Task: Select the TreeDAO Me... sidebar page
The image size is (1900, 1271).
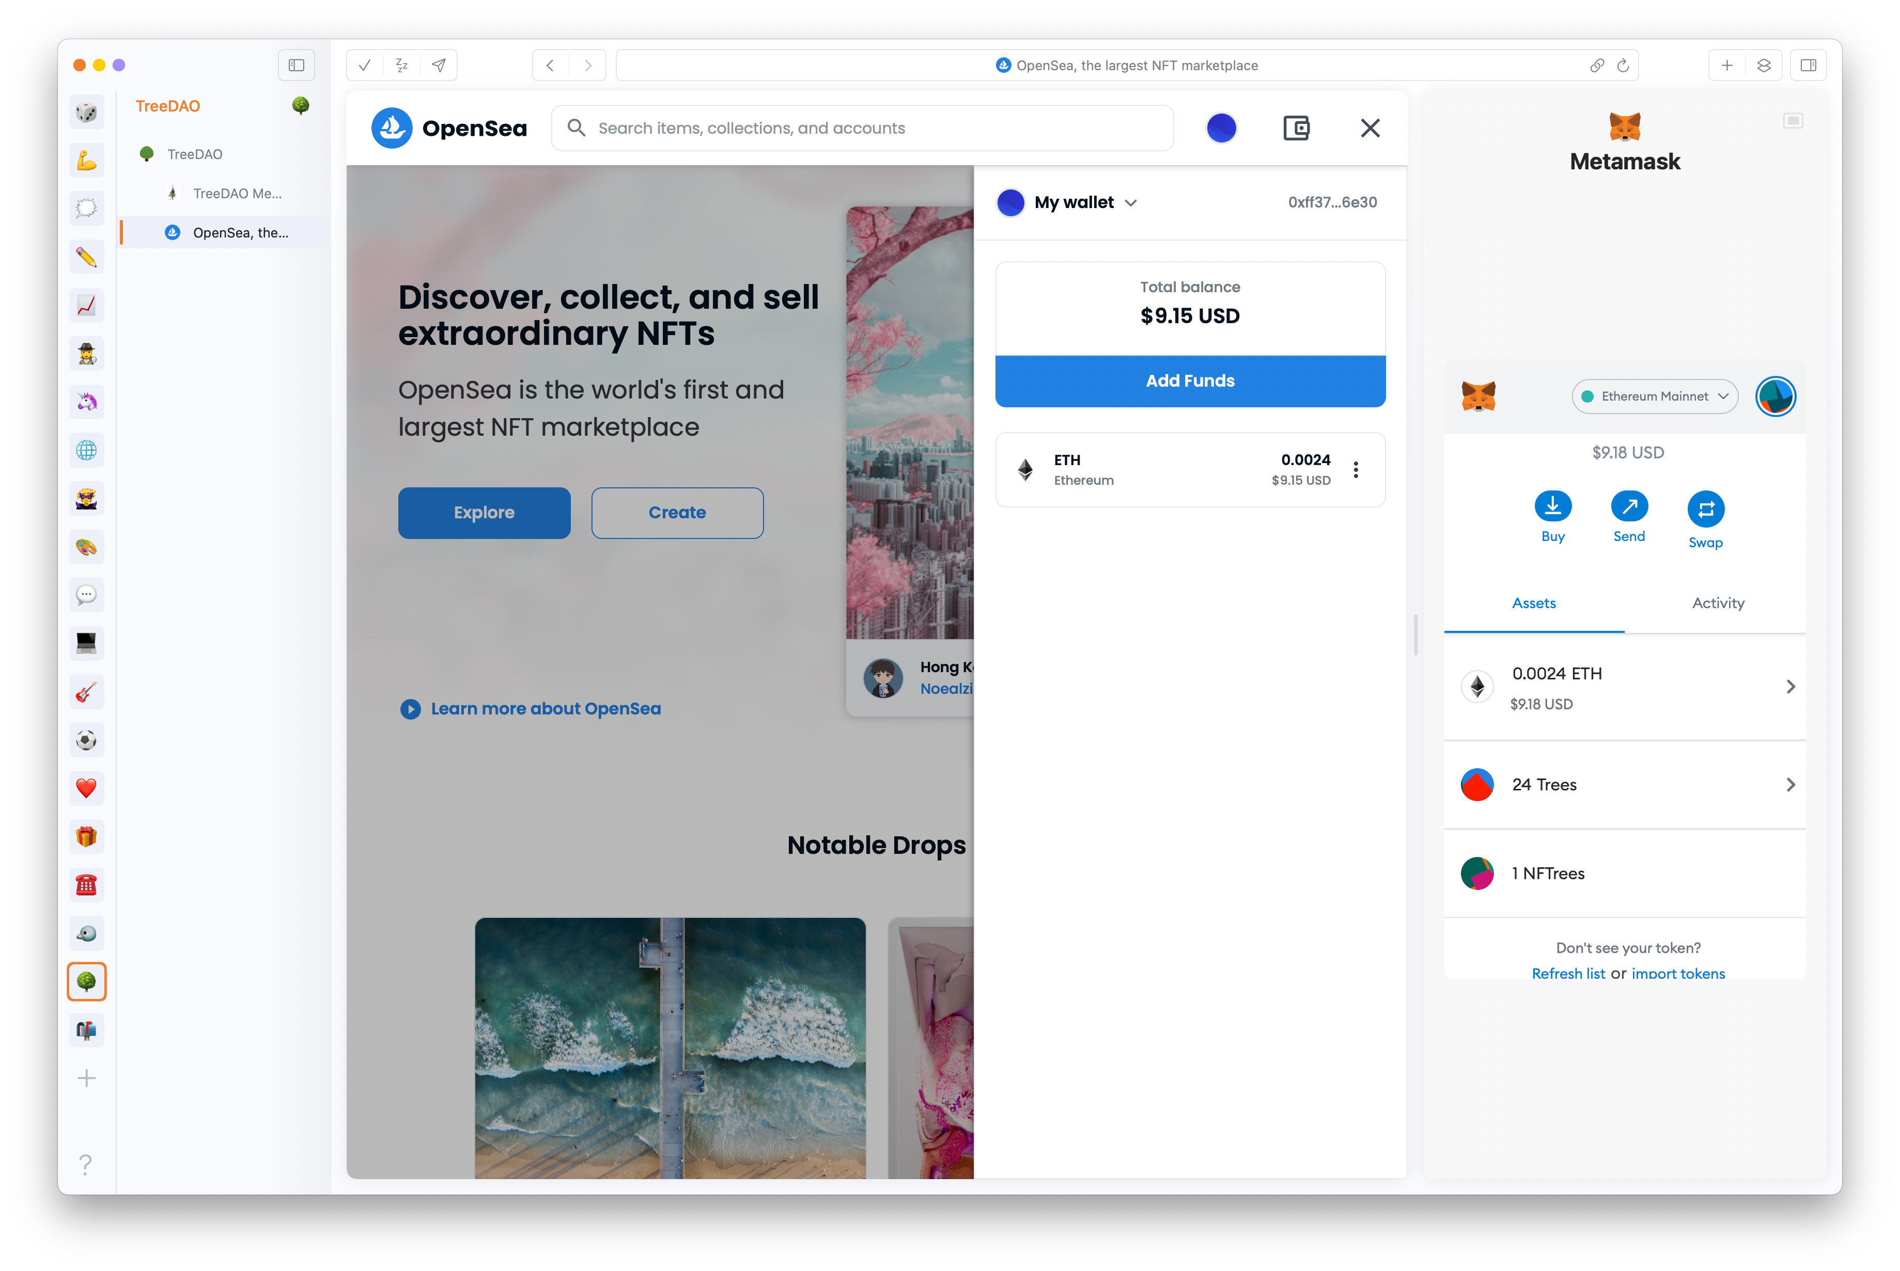Action: tap(237, 194)
